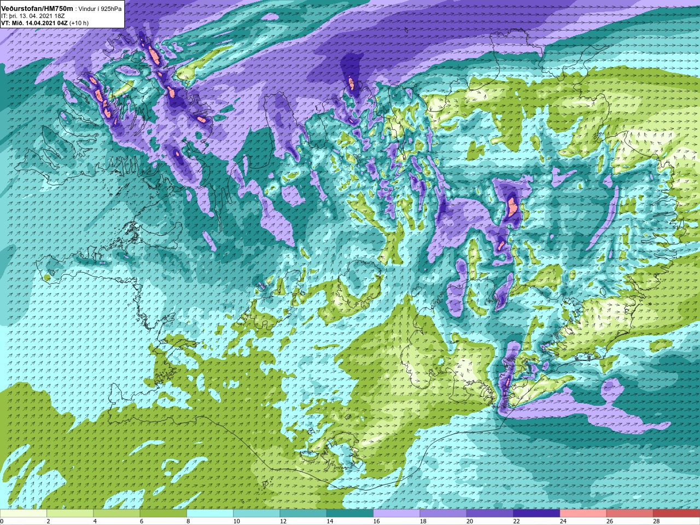700x525 pixels.
Task: Pick the 12–14 teal legend swatch
Action: tap(303, 514)
